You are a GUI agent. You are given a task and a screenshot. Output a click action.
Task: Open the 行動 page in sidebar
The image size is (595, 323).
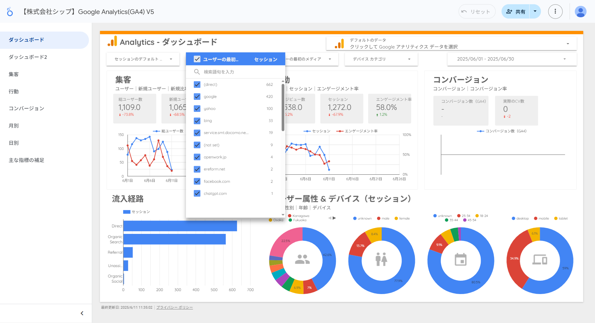[44, 92]
